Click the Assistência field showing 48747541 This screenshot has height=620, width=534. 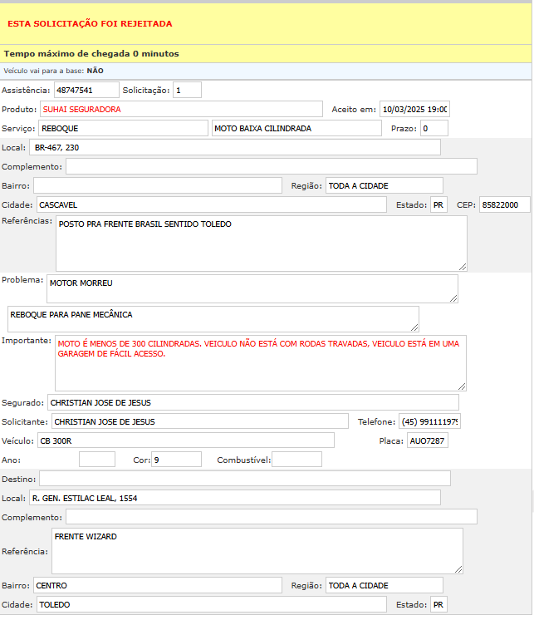pyautogui.click(x=86, y=90)
